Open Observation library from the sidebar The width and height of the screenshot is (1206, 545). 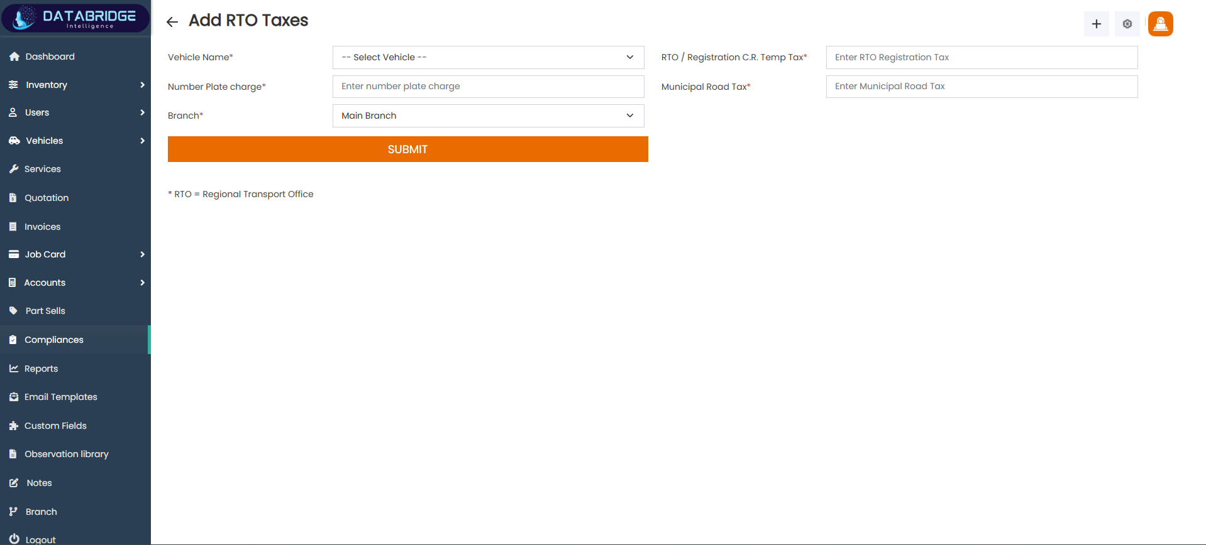pyautogui.click(x=75, y=454)
